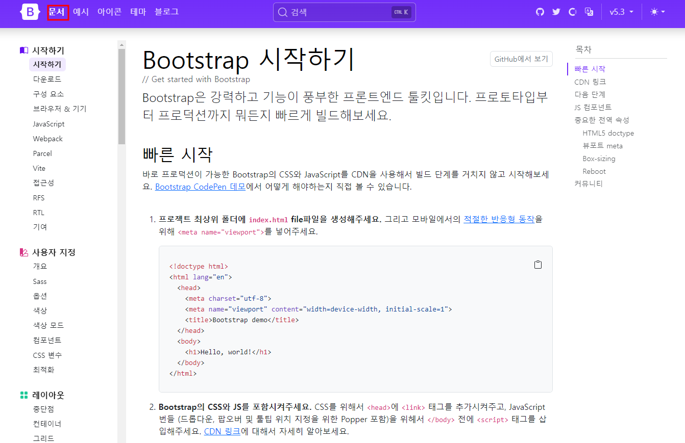
Task: Open the Bootstrap CodePen 데모 link
Action: point(200,187)
